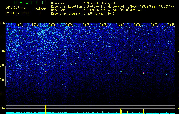Click the 1231 time marker
The height and width of the screenshot is (114, 179).
coord(19,25)
